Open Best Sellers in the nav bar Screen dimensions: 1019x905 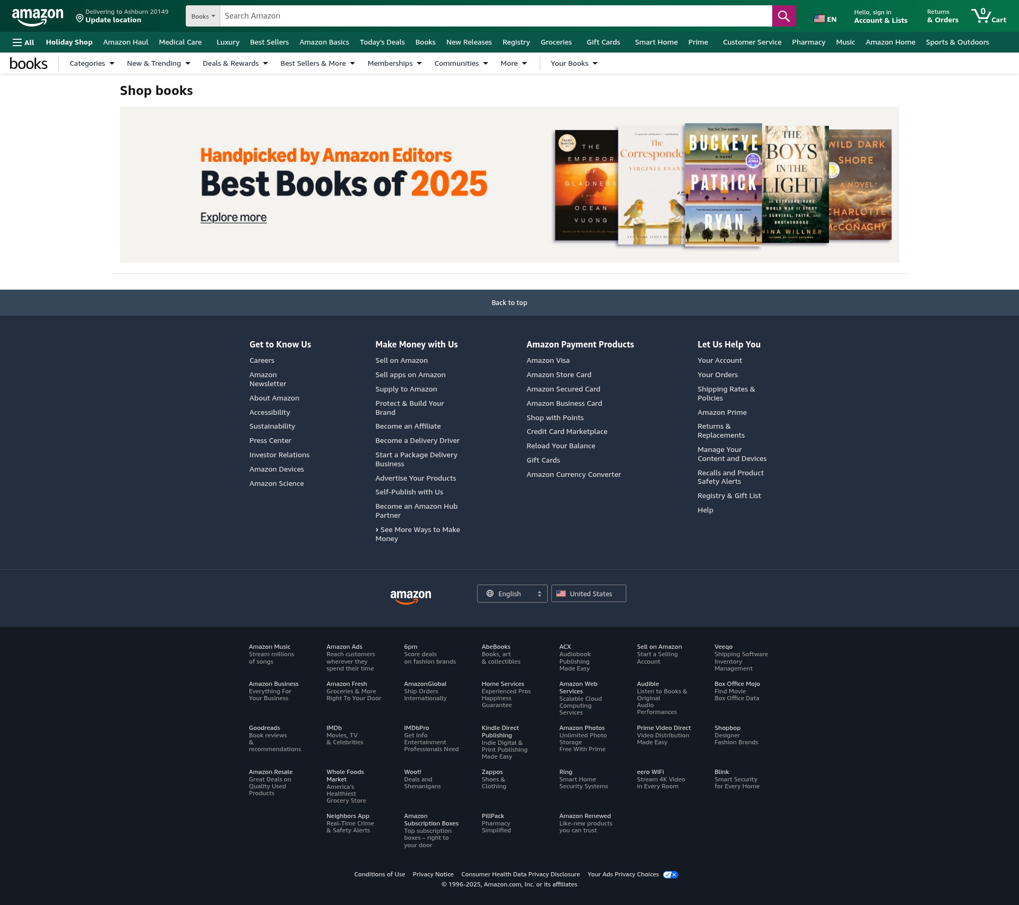270,42
